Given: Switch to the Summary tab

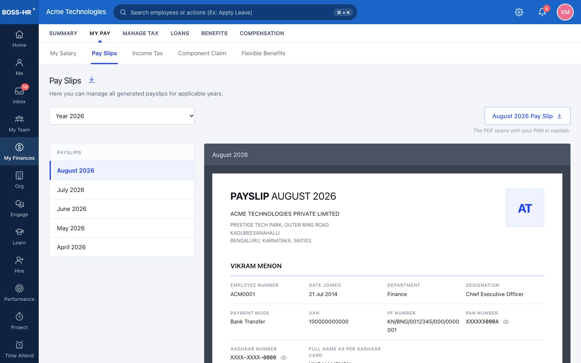Looking at the screenshot, I should (63, 33).
